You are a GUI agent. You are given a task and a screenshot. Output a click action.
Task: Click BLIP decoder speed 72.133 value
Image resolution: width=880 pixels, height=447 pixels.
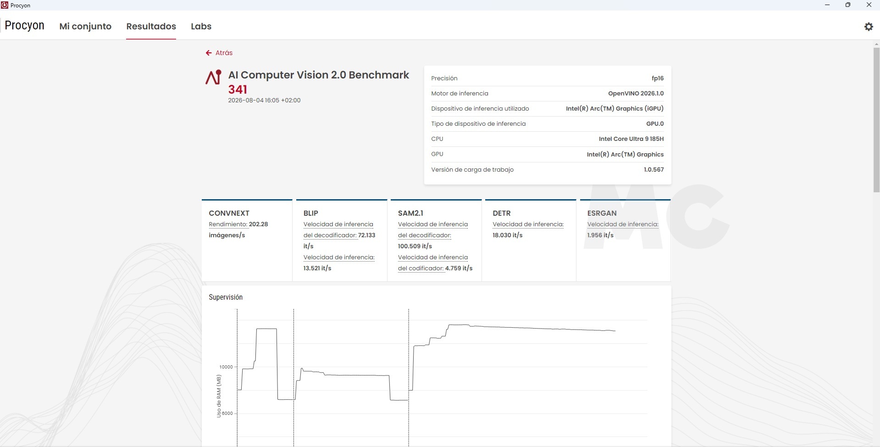(x=366, y=235)
